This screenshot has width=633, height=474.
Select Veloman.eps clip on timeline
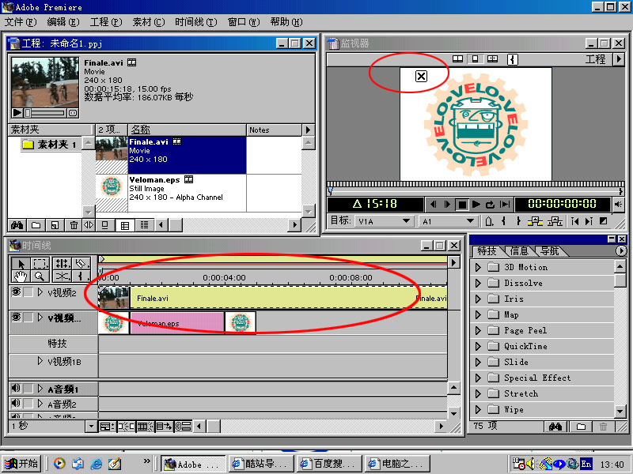point(176,323)
